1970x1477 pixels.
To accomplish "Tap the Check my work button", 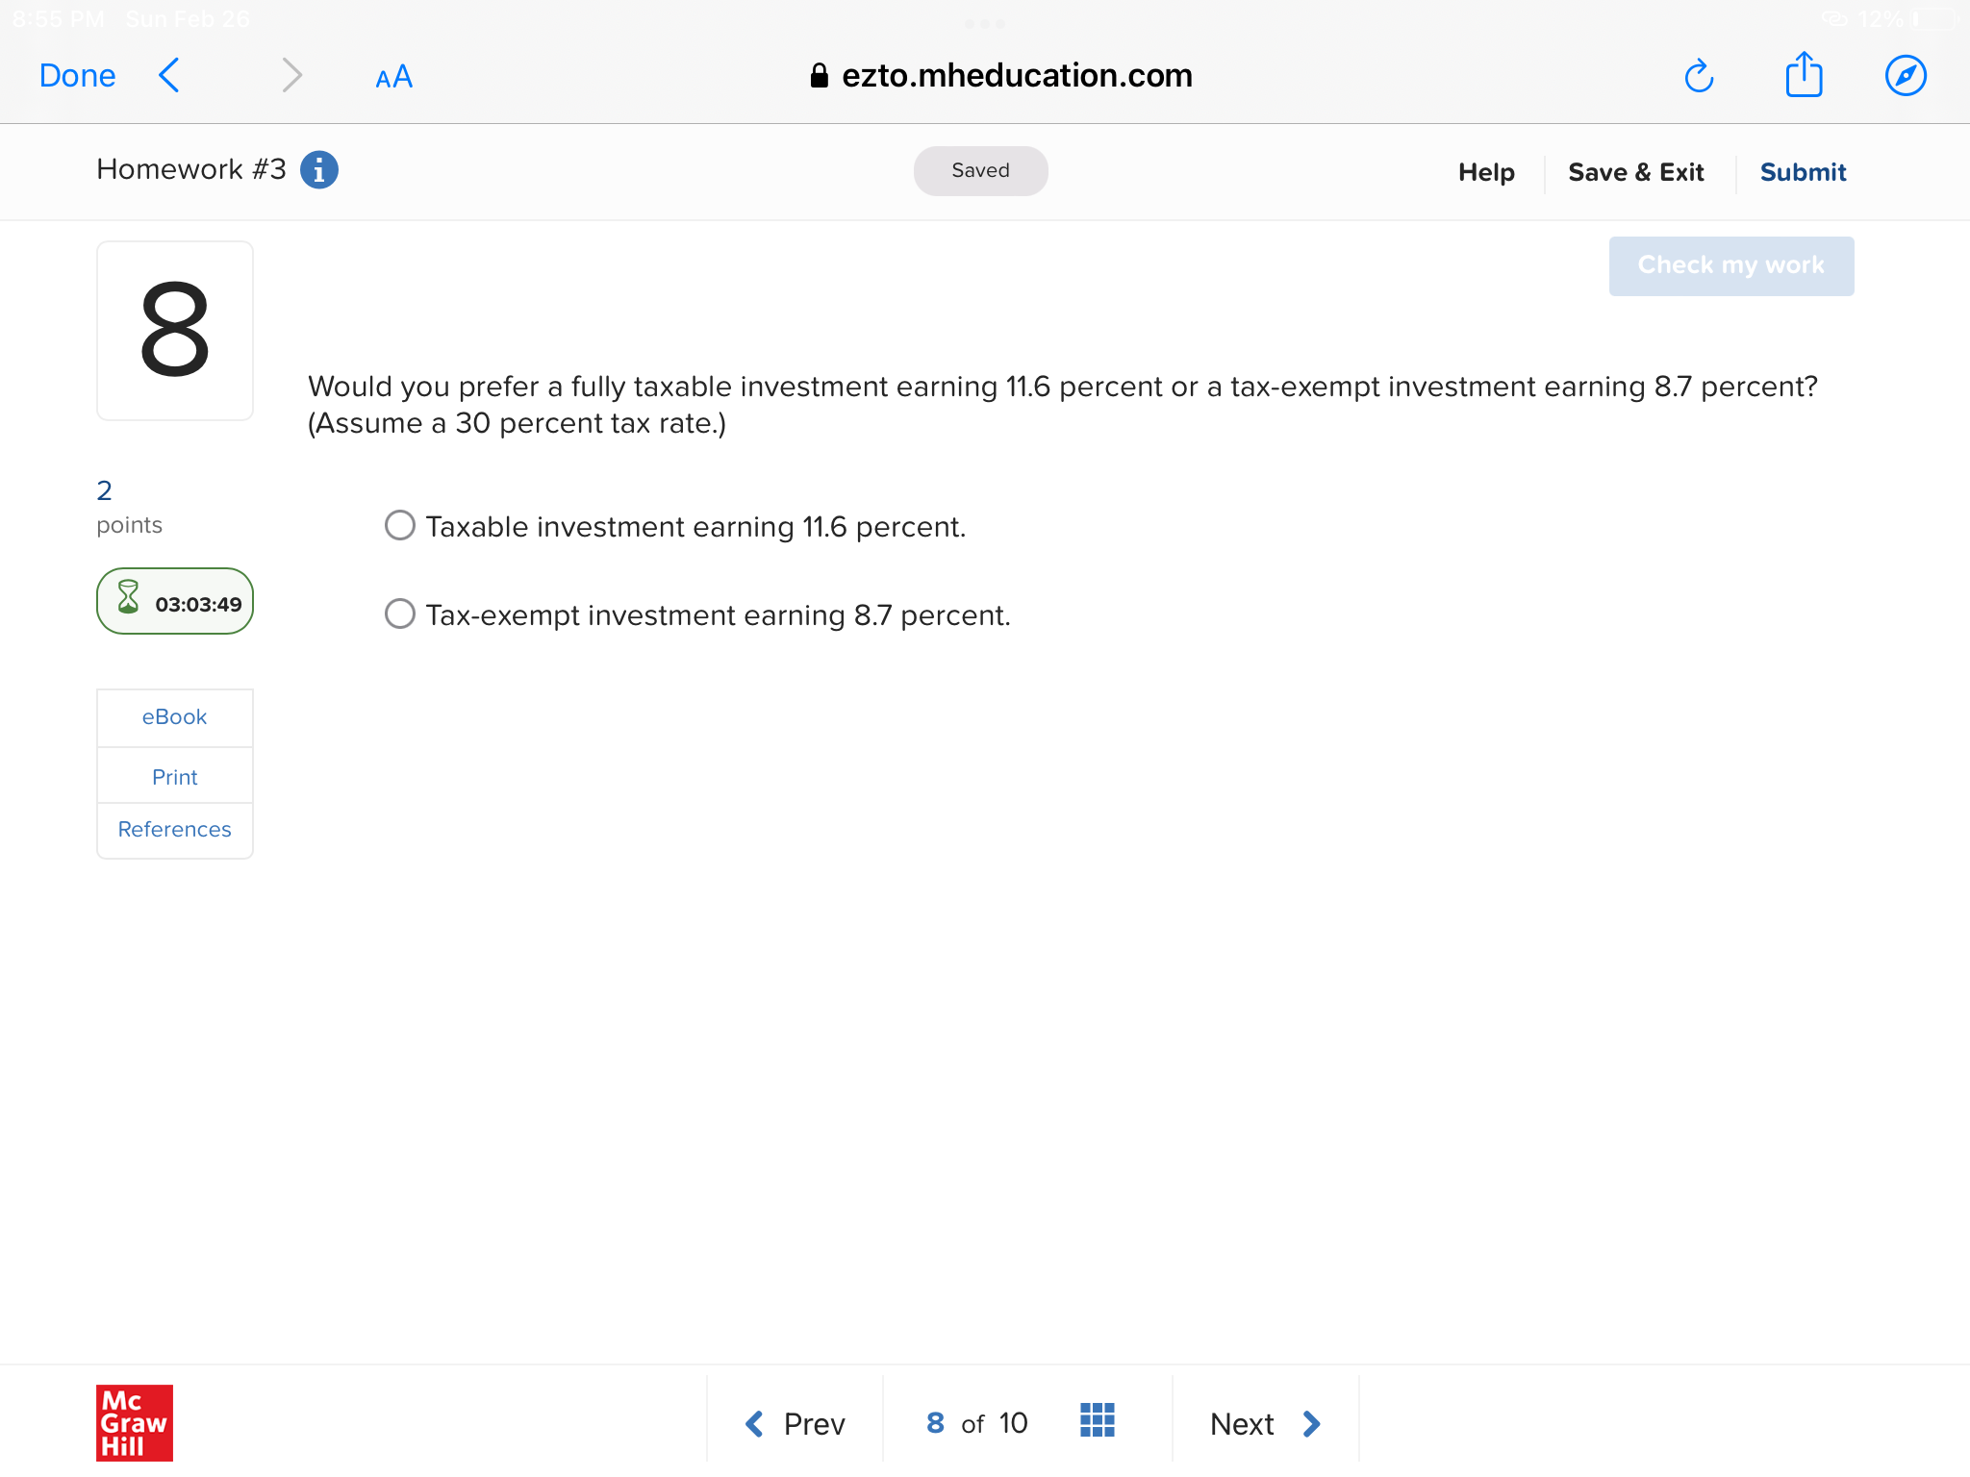I will [x=1730, y=265].
